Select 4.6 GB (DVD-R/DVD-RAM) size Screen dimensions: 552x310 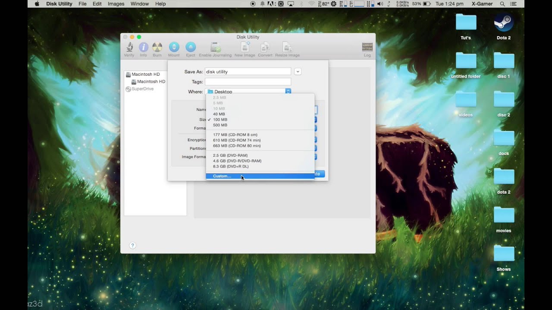point(260,161)
